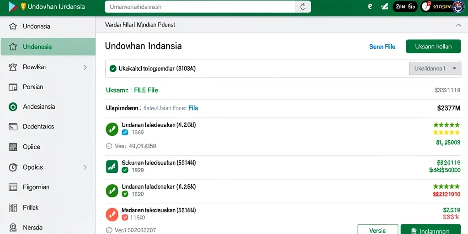The height and width of the screenshot is (234, 468).
Task: Toggle green checkbox beside 1520
Action: (x=125, y=194)
